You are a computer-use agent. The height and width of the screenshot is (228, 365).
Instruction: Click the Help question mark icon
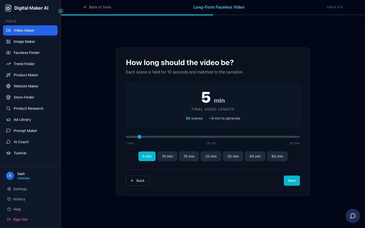point(9,209)
